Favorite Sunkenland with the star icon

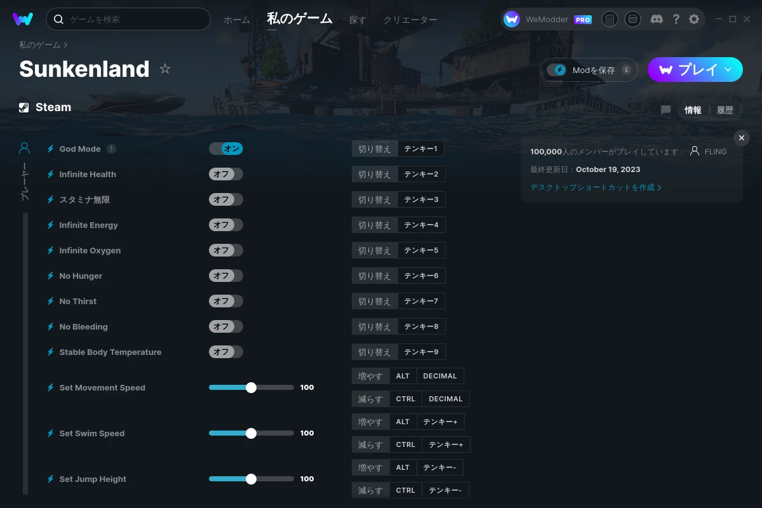point(165,69)
